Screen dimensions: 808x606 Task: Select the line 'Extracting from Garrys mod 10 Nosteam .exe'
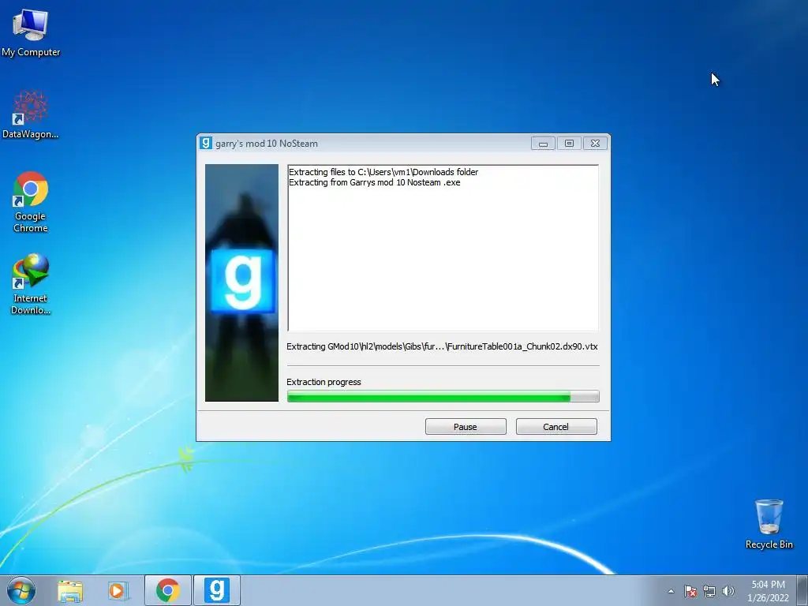[375, 182]
